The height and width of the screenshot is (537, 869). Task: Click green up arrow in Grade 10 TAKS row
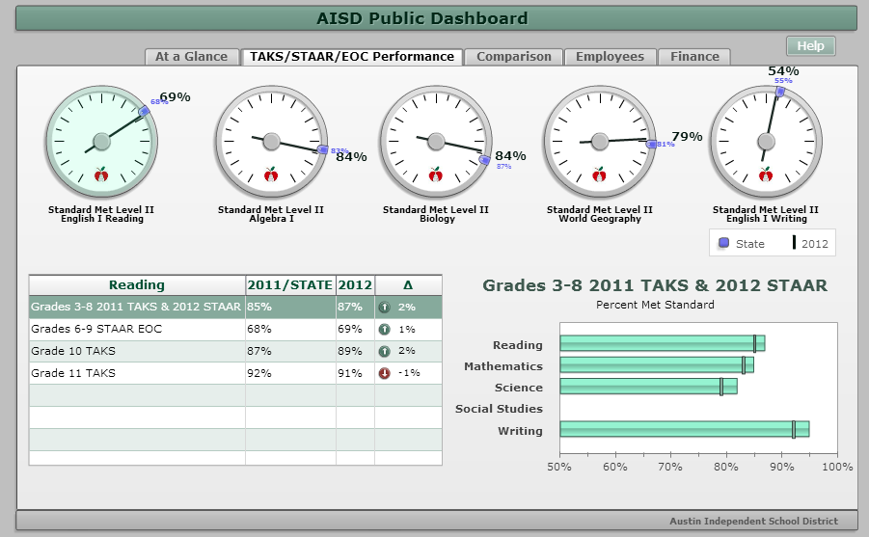pyautogui.click(x=384, y=351)
